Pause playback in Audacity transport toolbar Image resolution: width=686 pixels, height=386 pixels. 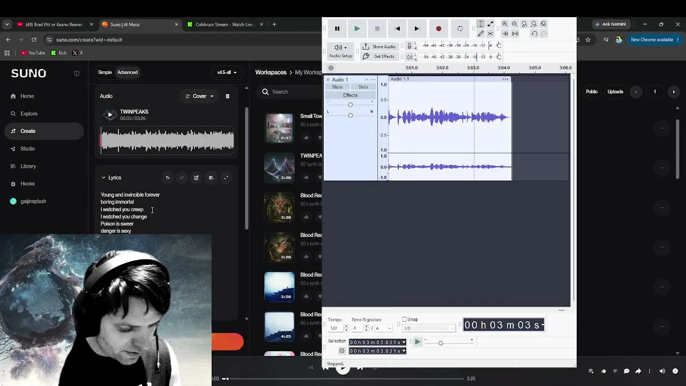pos(337,28)
